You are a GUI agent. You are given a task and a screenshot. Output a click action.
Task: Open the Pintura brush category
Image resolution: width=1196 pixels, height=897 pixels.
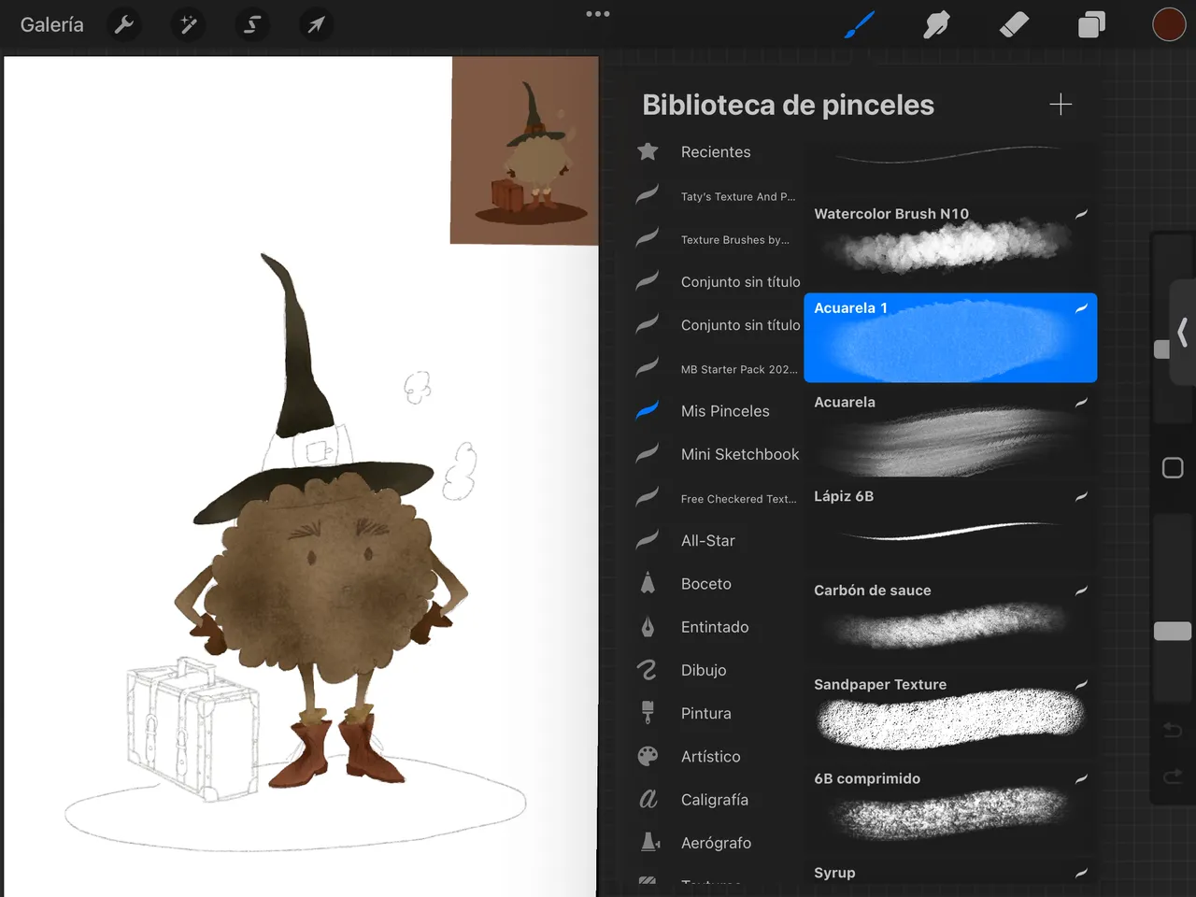(716, 713)
